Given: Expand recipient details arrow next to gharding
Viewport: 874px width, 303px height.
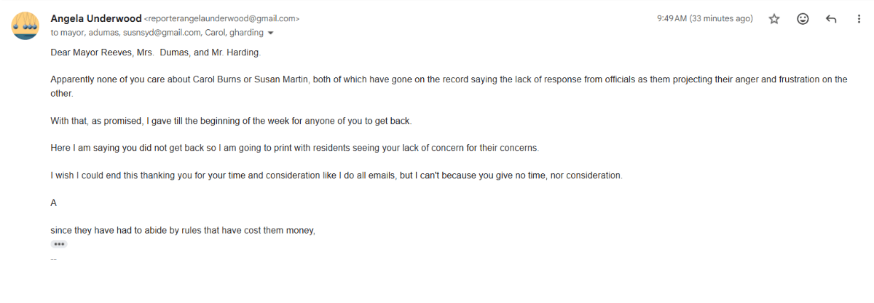Looking at the screenshot, I should [271, 34].
